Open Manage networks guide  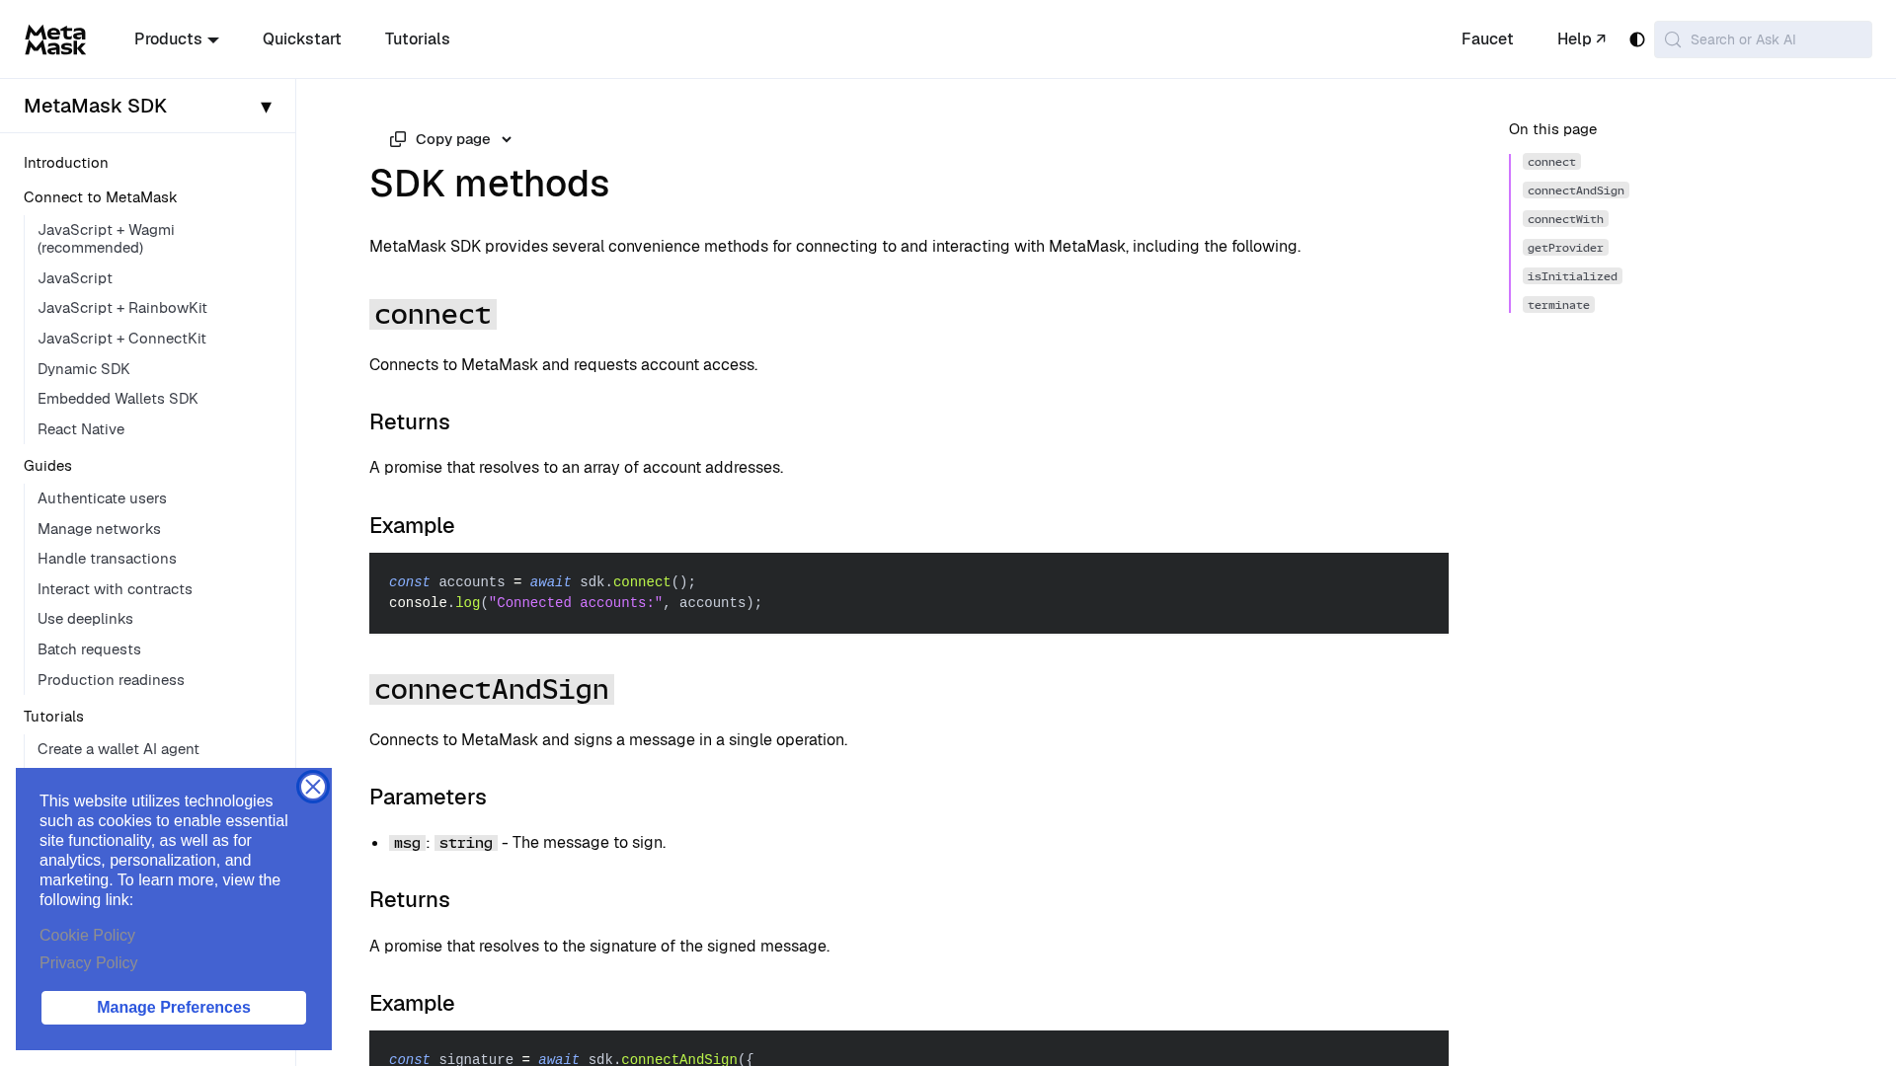(x=100, y=529)
